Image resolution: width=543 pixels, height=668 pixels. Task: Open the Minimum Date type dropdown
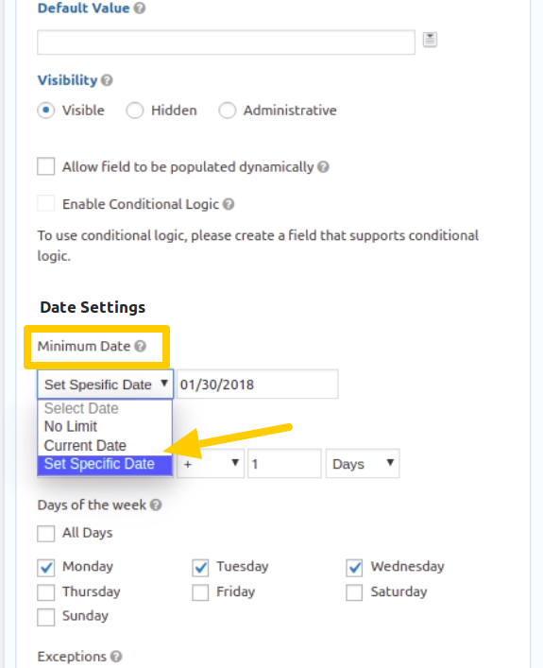coord(105,385)
